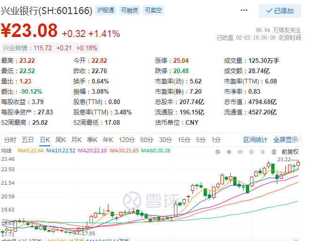
Task: Click the current price ¥23.08
Action: (30, 30)
